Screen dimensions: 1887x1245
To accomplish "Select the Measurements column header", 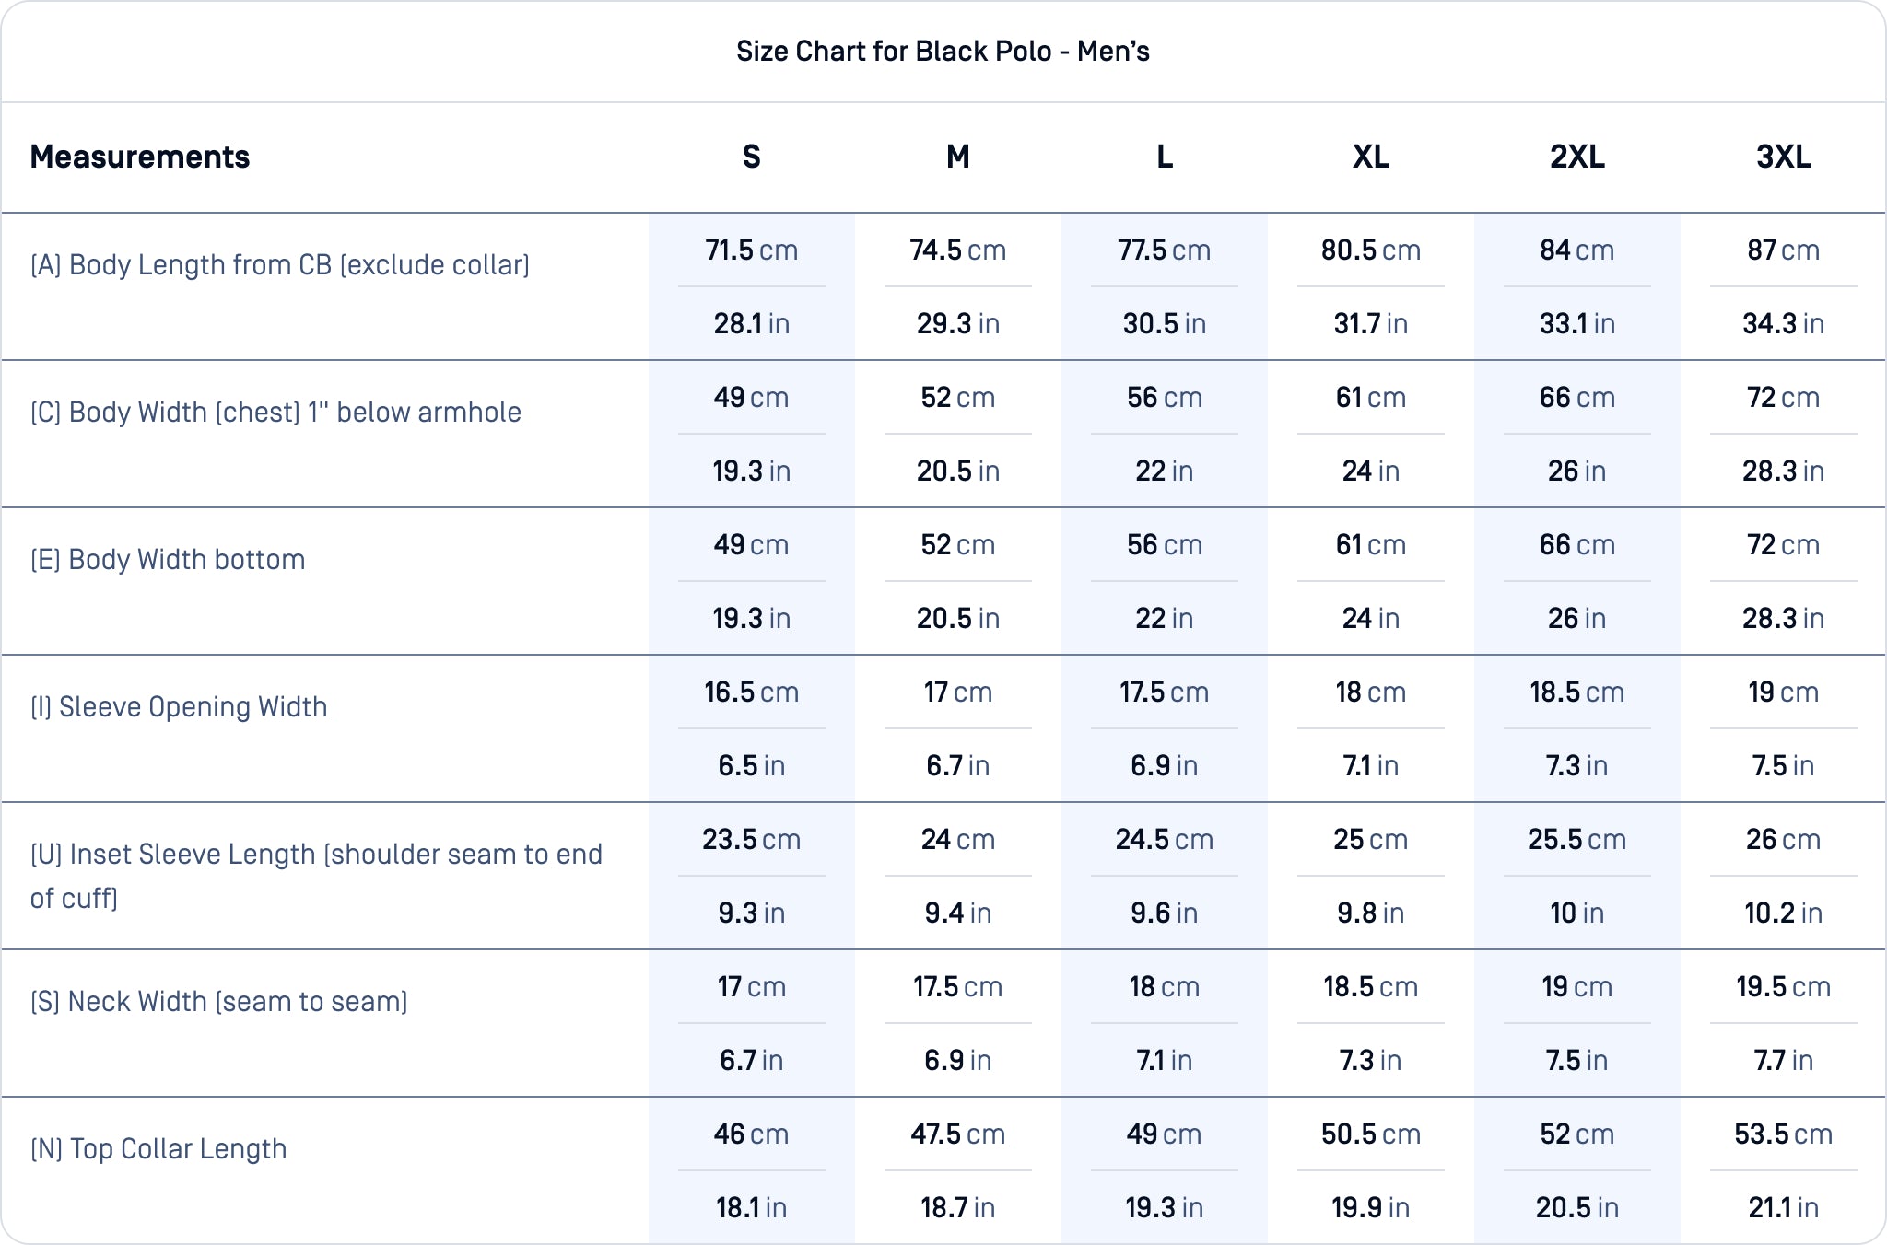I will [x=140, y=157].
